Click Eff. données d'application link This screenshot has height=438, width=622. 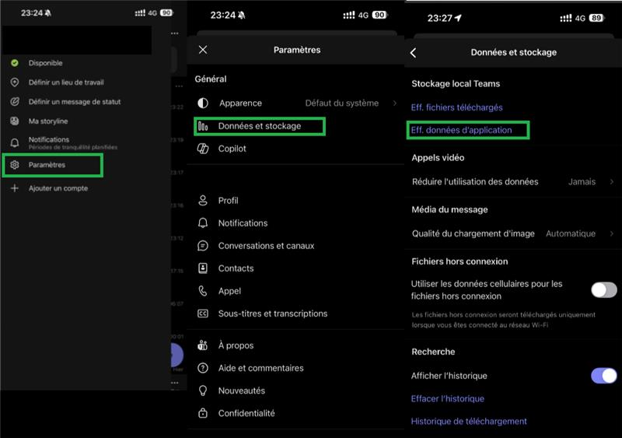pyautogui.click(x=461, y=130)
